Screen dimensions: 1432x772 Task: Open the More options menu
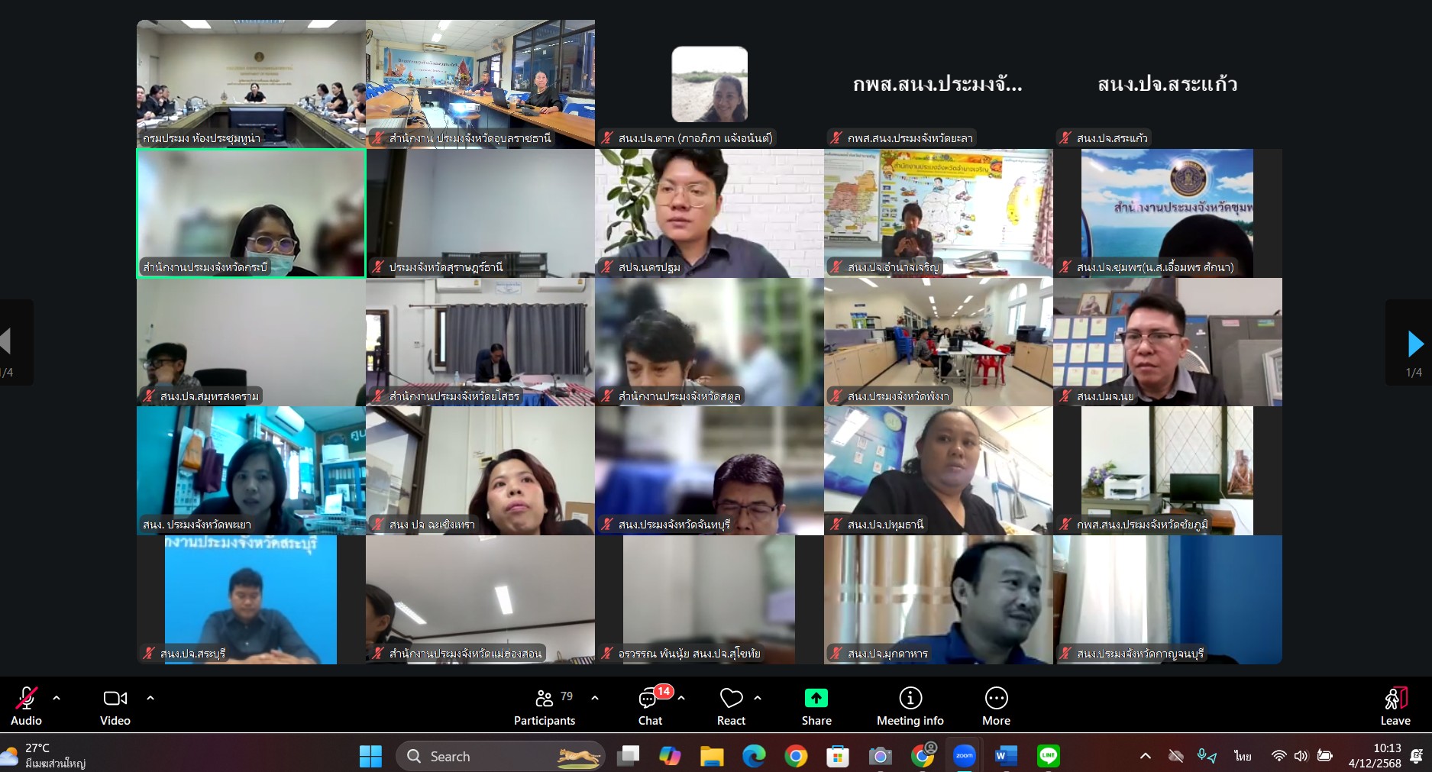point(996,706)
